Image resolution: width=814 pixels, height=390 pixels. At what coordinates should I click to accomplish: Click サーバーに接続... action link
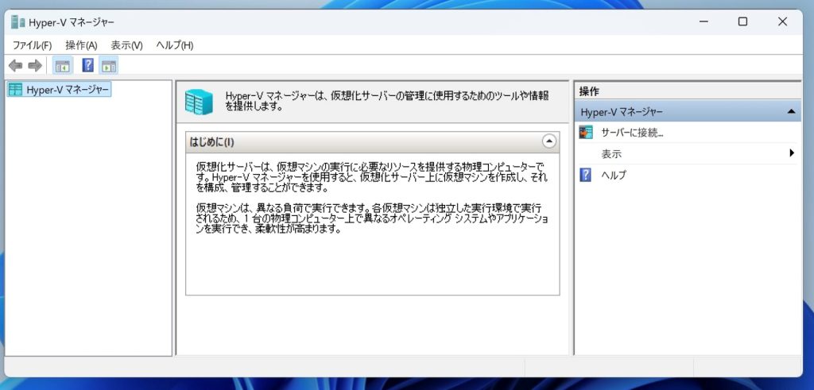(632, 132)
